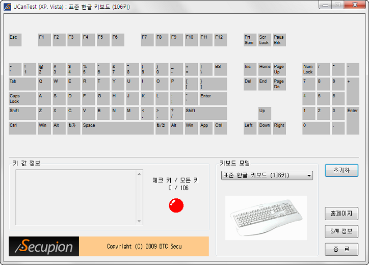
Task: Click the Left arrow key tile
Action: click(x=250, y=128)
